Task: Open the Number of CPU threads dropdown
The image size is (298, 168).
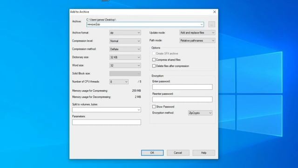Action: tap(119, 82)
